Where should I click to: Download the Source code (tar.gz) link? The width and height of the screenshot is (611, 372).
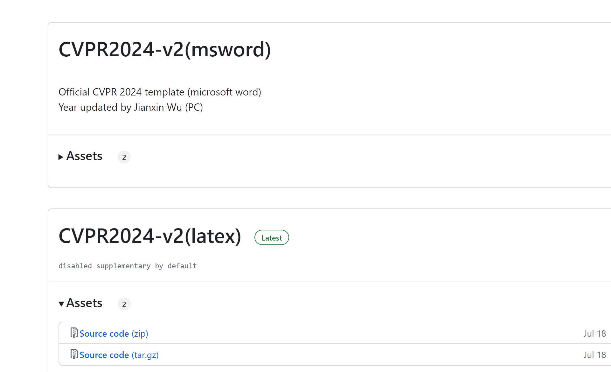(119, 355)
